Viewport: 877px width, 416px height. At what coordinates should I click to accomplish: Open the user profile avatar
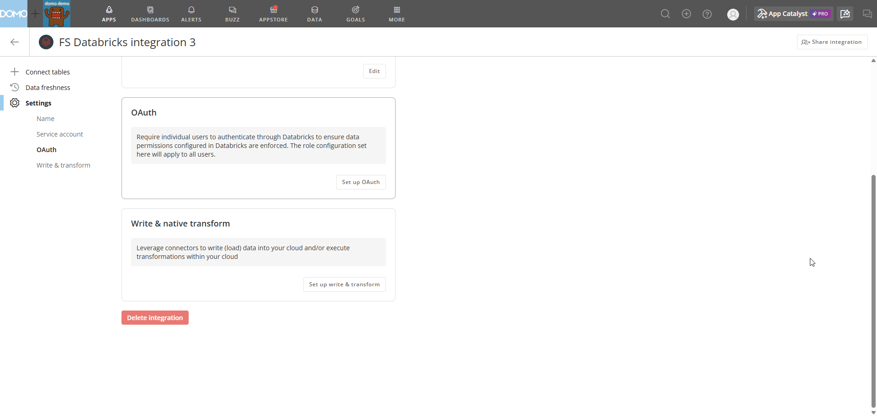[733, 15]
